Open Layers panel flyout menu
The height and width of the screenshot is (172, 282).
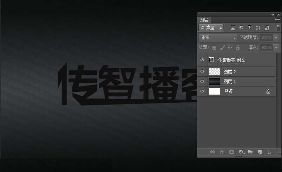[x=277, y=20]
